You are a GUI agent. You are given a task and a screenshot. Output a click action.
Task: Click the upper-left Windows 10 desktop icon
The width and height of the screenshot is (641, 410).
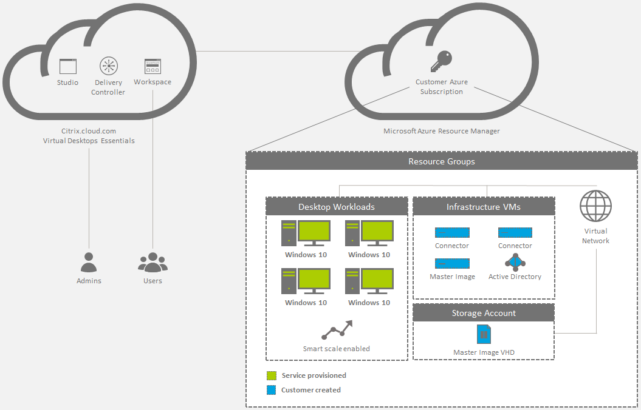306,234
